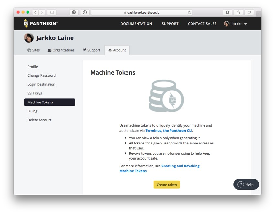Click small user avatar in top navigation
This screenshot has width=275, height=214.
tap(226, 24)
